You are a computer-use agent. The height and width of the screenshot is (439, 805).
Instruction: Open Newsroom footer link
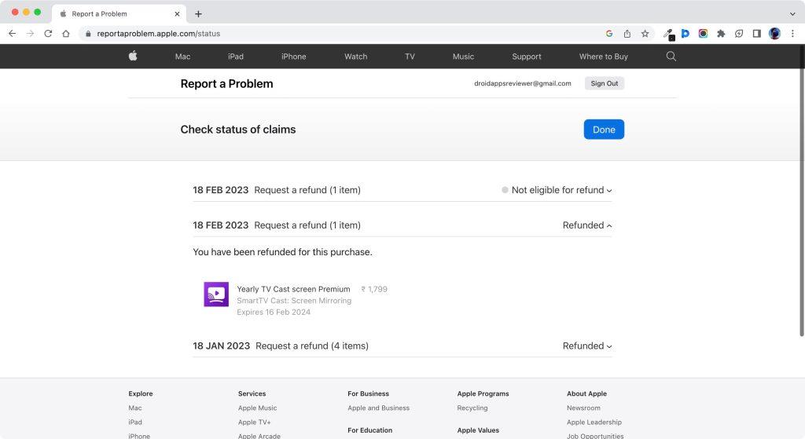(x=583, y=408)
